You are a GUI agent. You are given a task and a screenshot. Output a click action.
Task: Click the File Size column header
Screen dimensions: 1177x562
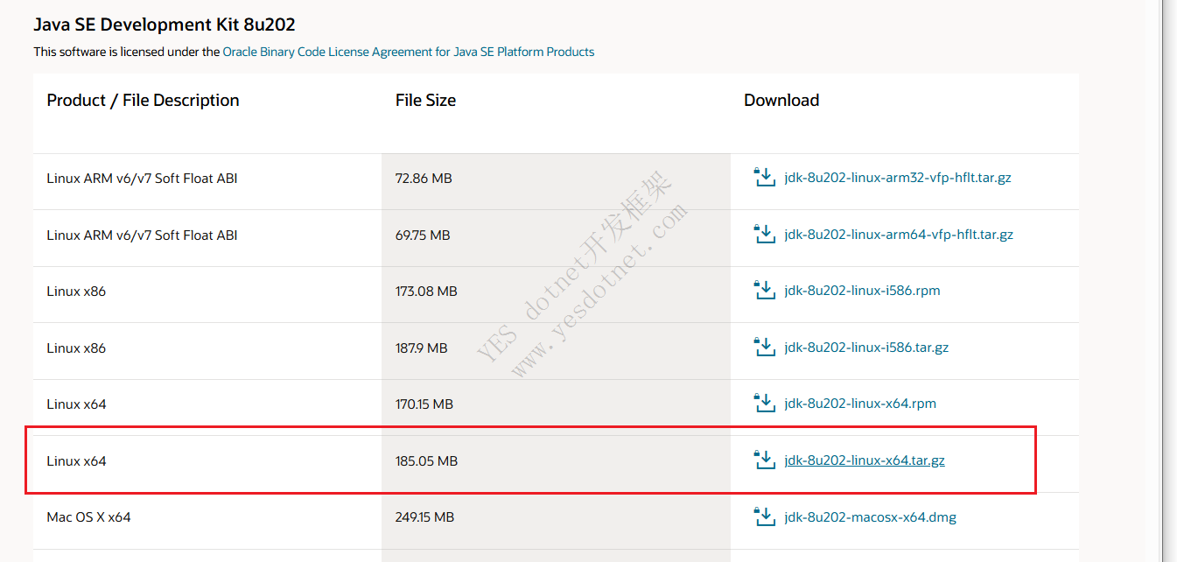tap(425, 101)
